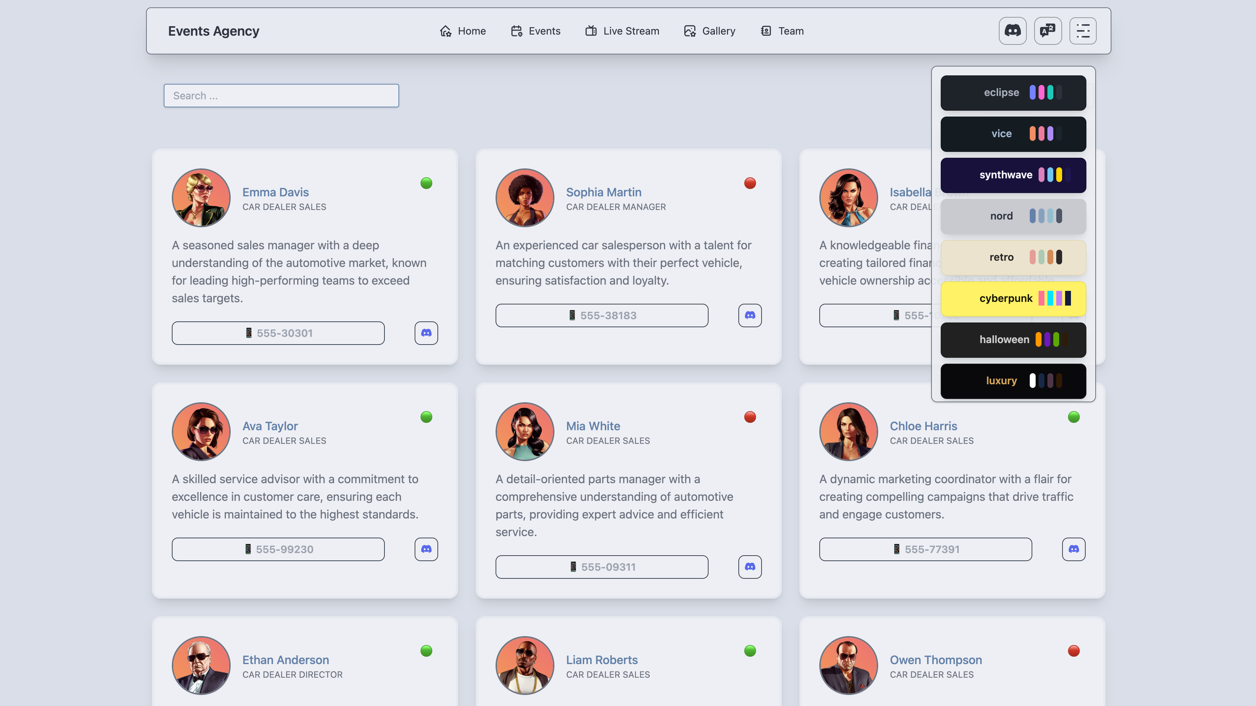Open the language translate icon button
Screen dimensions: 1256x706
click(x=1048, y=31)
